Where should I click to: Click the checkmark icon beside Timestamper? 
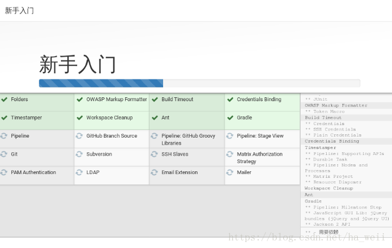[x=4, y=118]
